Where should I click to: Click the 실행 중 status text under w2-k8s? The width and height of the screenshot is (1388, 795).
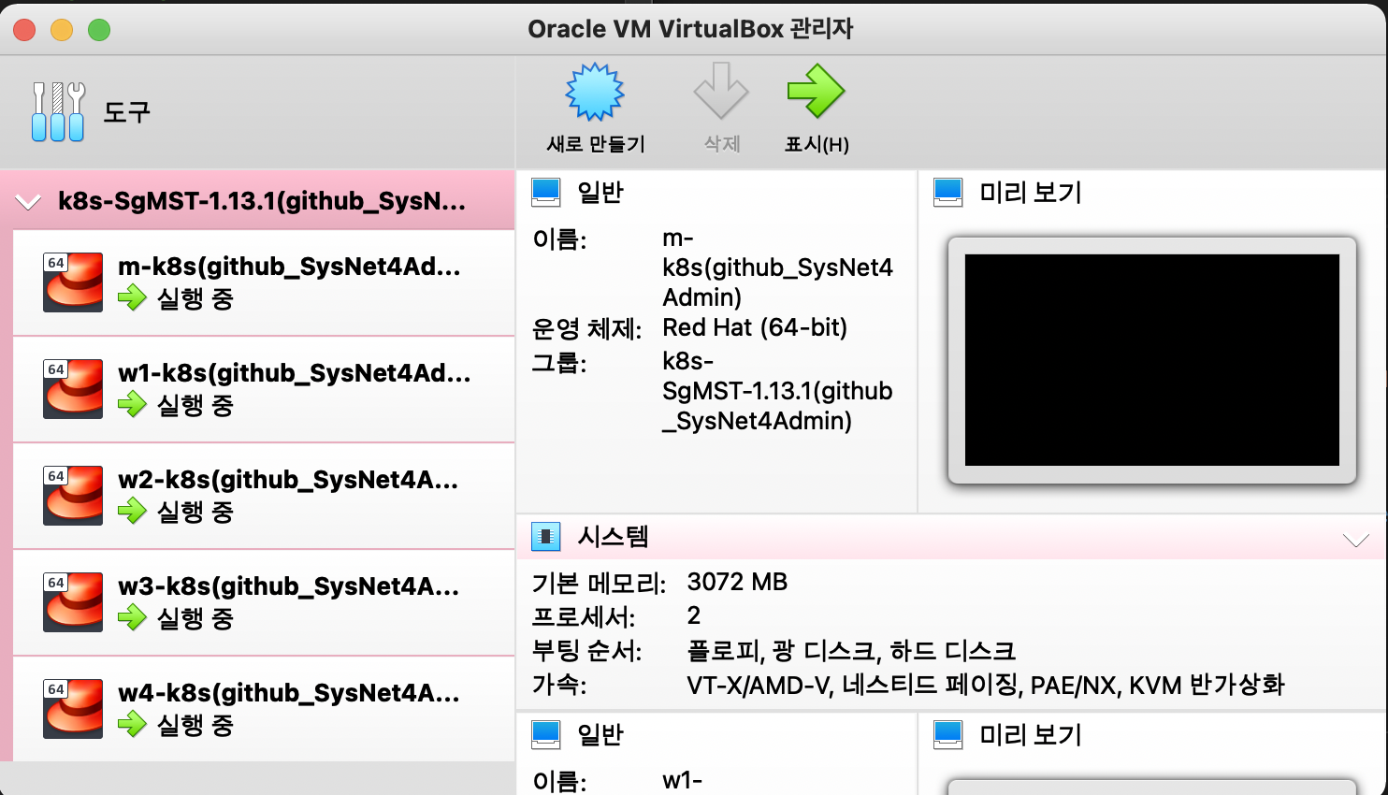(195, 512)
